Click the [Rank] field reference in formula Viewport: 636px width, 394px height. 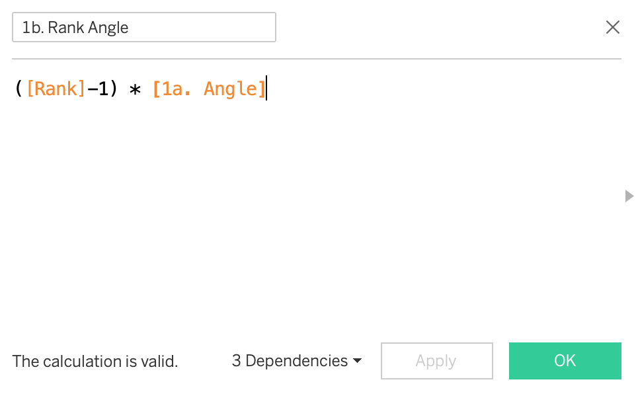56,89
